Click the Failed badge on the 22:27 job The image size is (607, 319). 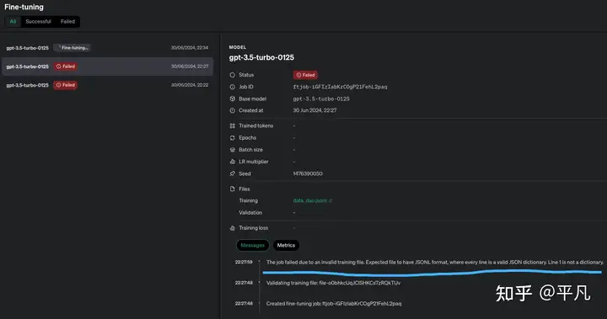point(66,66)
